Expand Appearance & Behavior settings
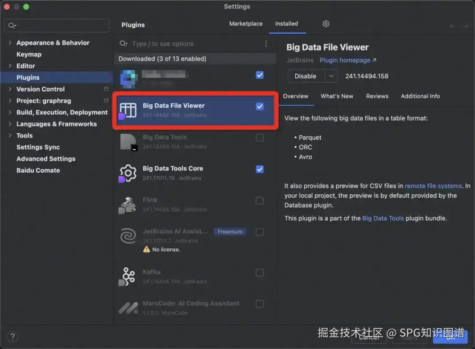 coord(10,43)
